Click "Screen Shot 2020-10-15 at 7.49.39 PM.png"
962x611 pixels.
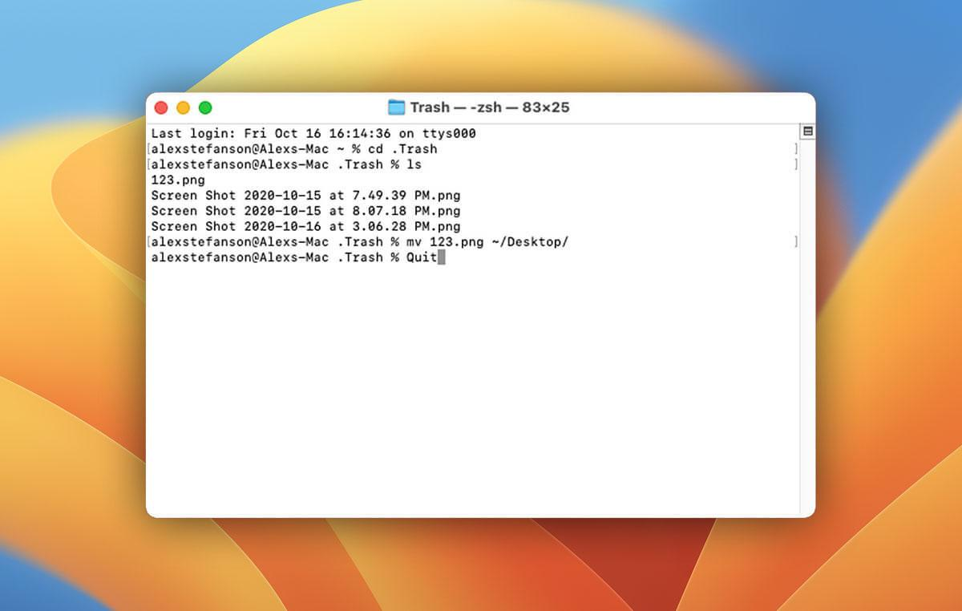coord(305,196)
